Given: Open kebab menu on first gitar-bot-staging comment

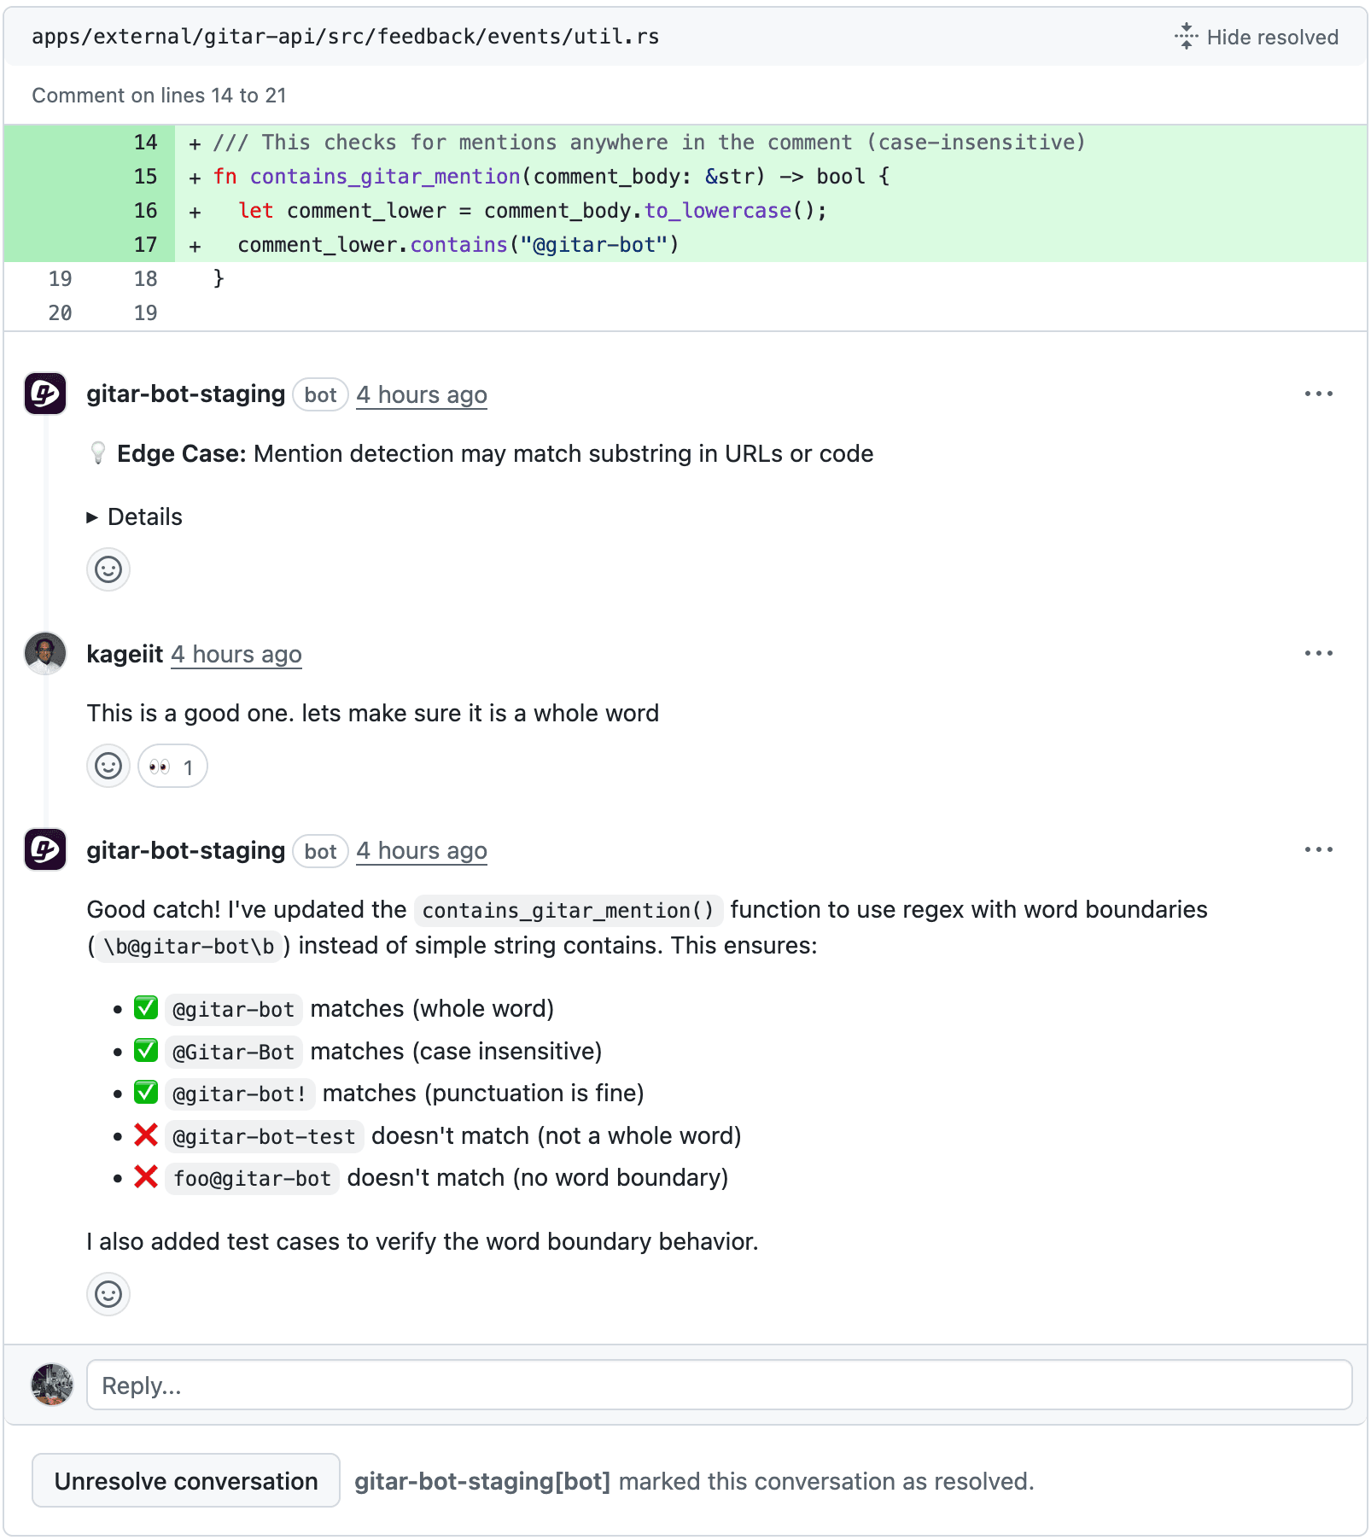Looking at the screenshot, I should pyautogui.click(x=1318, y=394).
